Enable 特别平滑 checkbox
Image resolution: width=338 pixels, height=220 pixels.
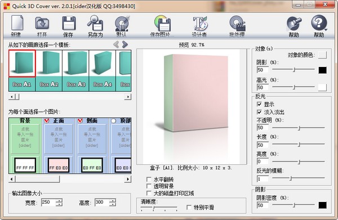(x=189, y=207)
